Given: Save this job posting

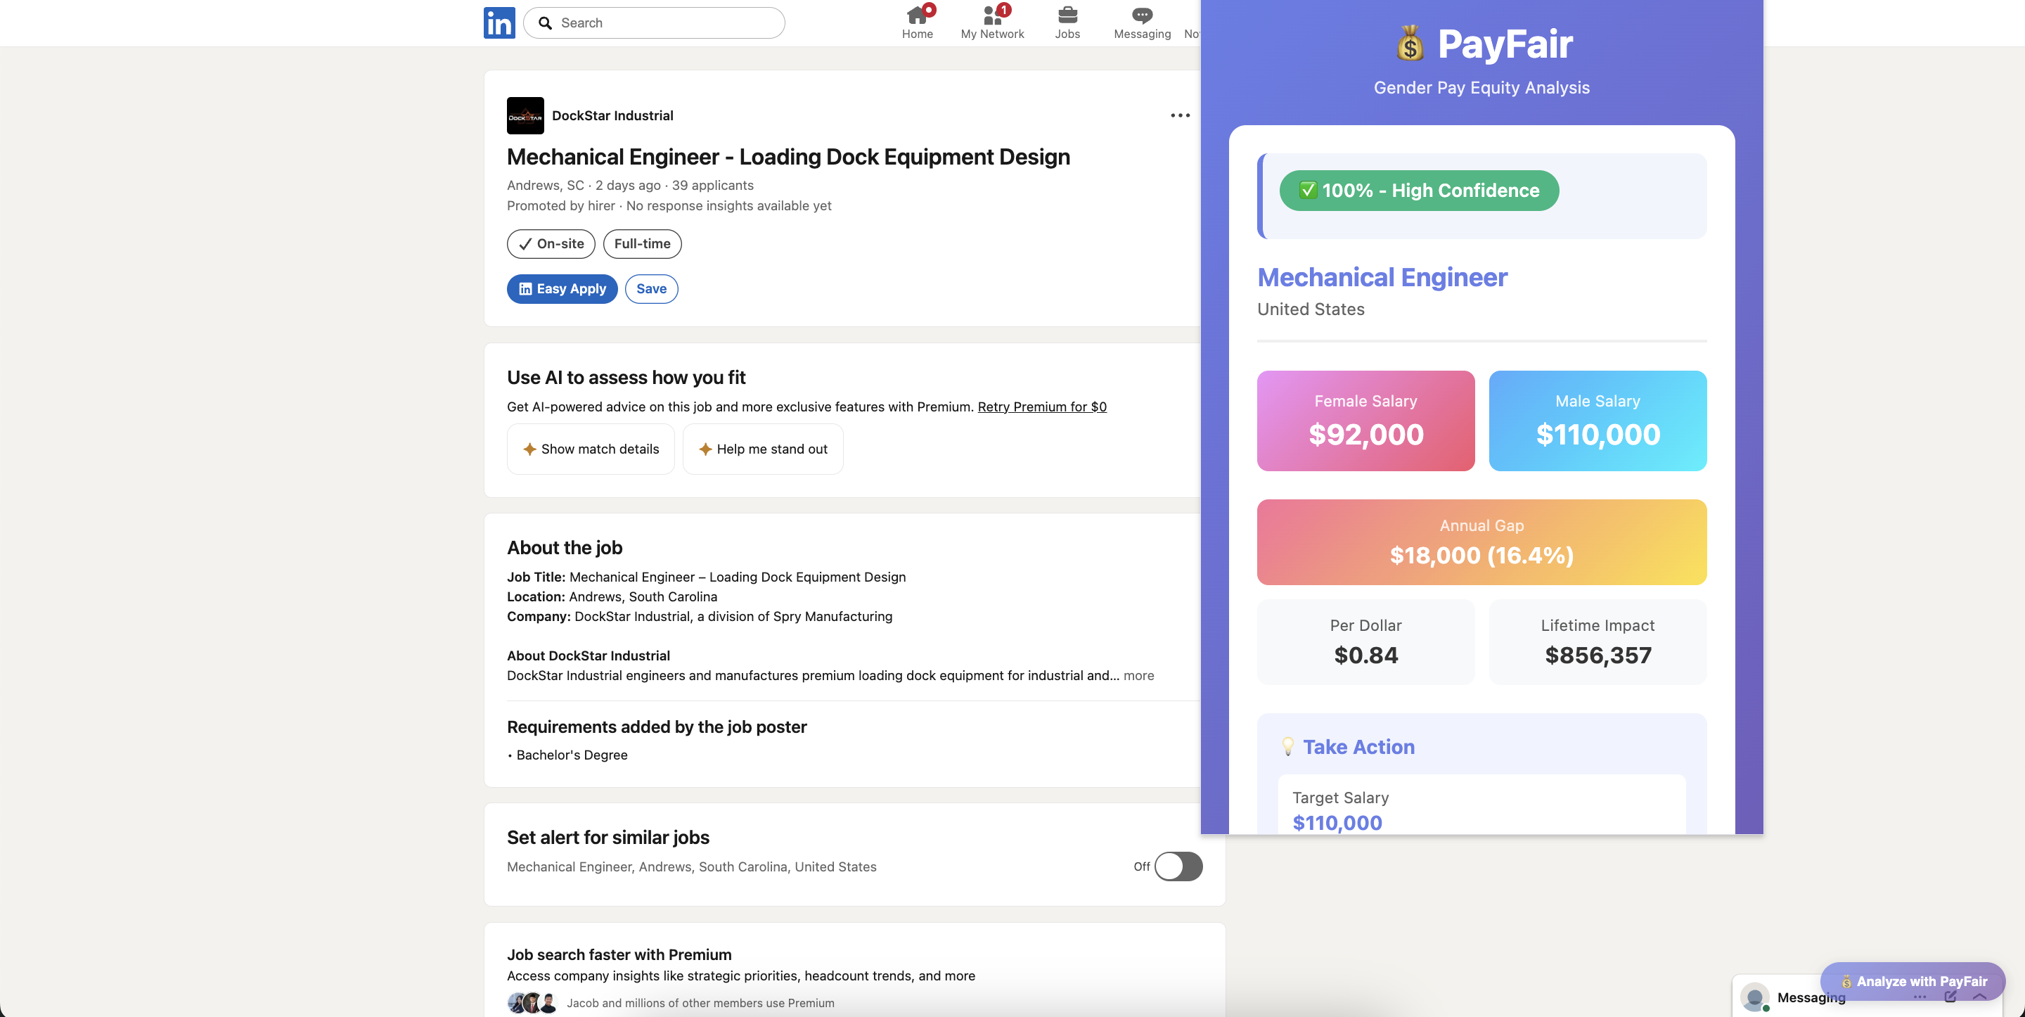Looking at the screenshot, I should [x=651, y=288].
